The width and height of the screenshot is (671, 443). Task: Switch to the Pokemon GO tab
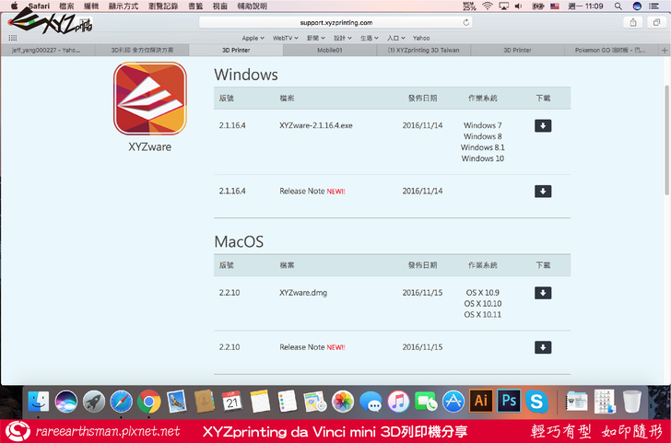611,50
